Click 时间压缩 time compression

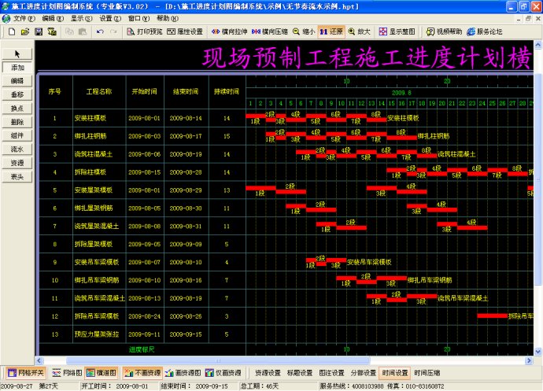(427, 373)
